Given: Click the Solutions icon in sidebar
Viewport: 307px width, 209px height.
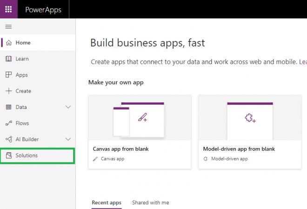Looking at the screenshot, I should tap(8, 155).
